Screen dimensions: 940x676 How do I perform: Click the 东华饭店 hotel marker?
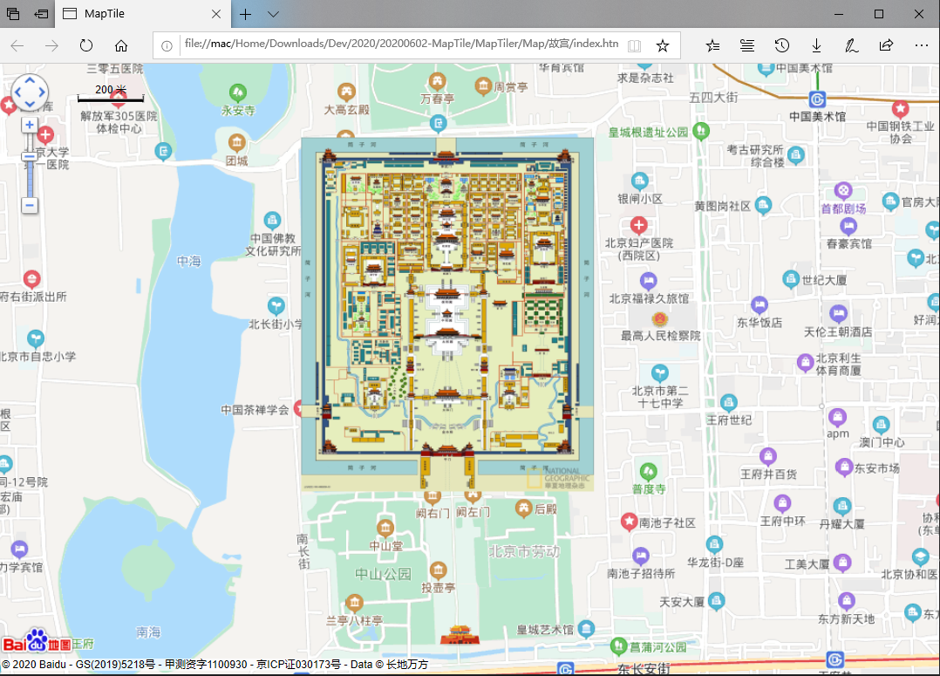(x=759, y=304)
